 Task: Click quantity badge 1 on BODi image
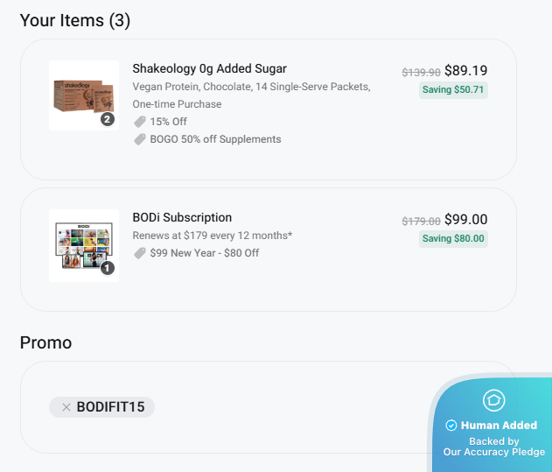(x=108, y=268)
